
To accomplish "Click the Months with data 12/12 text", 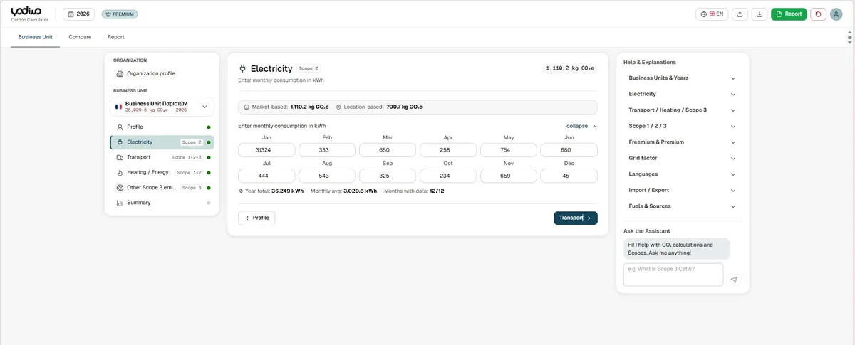I will tap(415, 191).
